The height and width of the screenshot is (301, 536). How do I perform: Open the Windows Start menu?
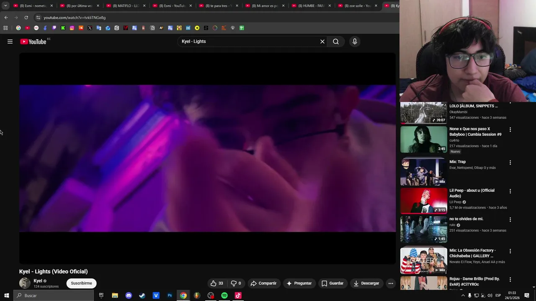coord(7,296)
